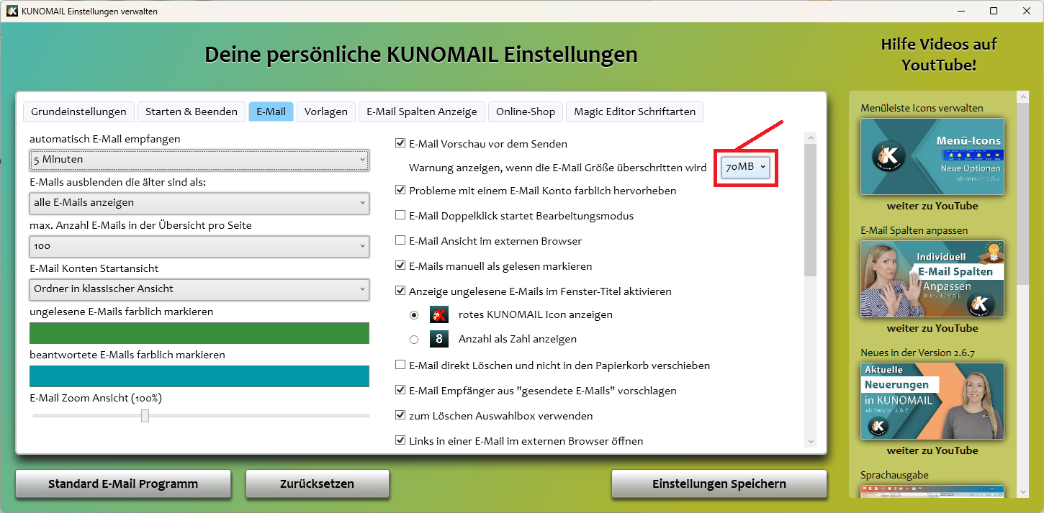The height and width of the screenshot is (513, 1044).
Task: Toggle zum Löschen Auswahlbox verwenden checkbox
Action: (400, 415)
